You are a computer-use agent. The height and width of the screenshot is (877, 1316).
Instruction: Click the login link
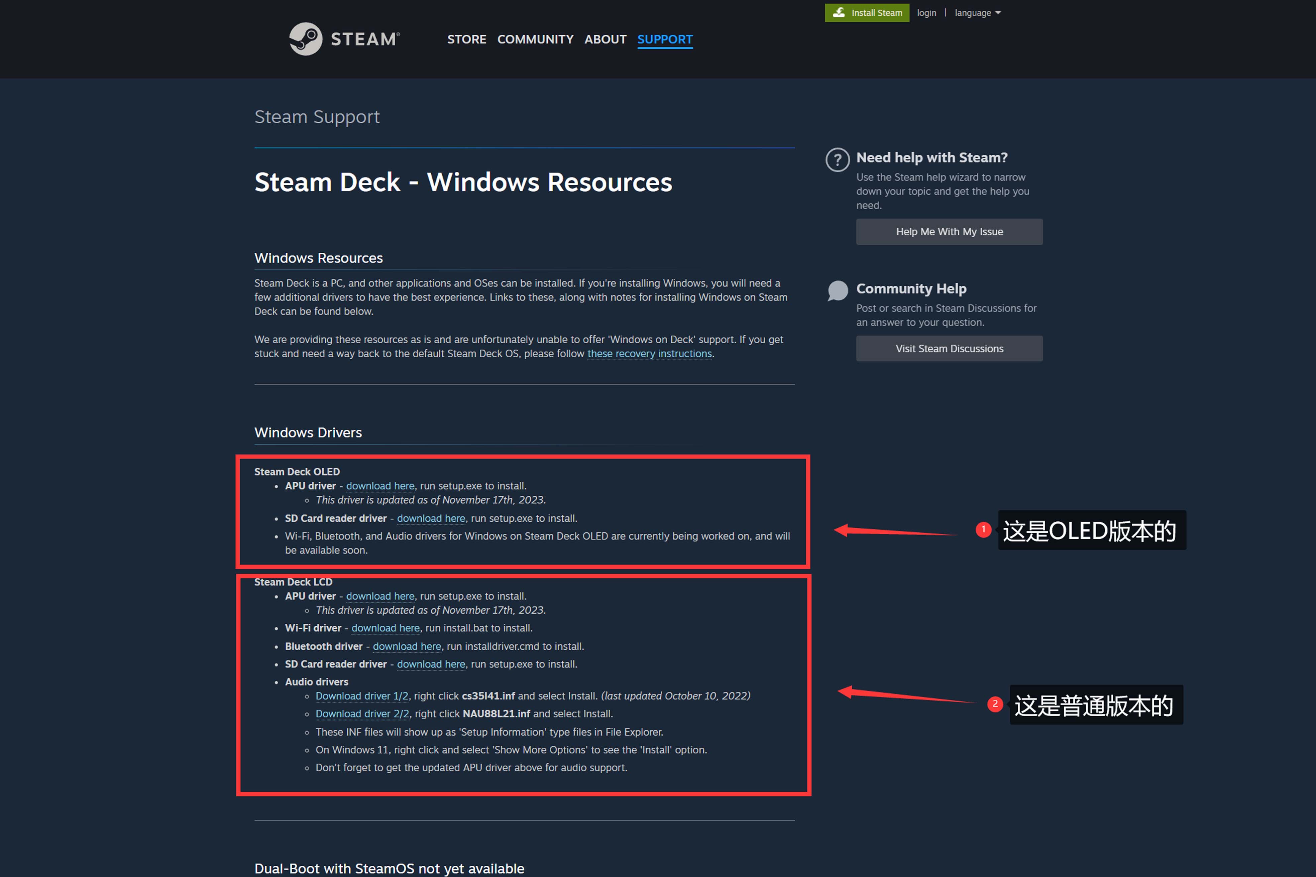tap(926, 13)
